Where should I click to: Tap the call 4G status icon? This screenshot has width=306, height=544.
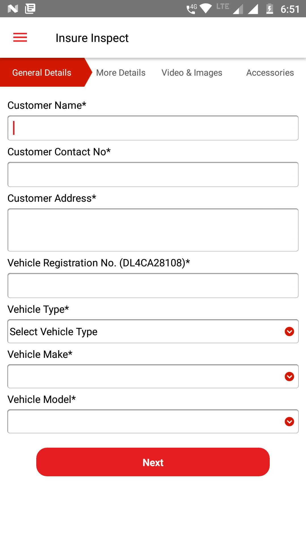[x=192, y=9]
